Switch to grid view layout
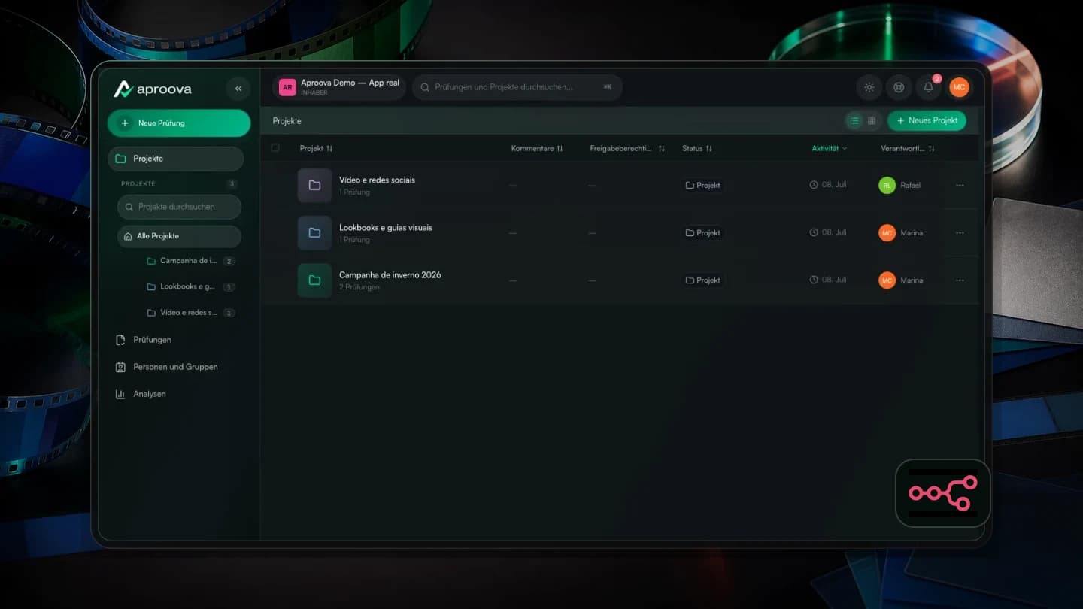The width and height of the screenshot is (1083, 609). tap(872, 120)
